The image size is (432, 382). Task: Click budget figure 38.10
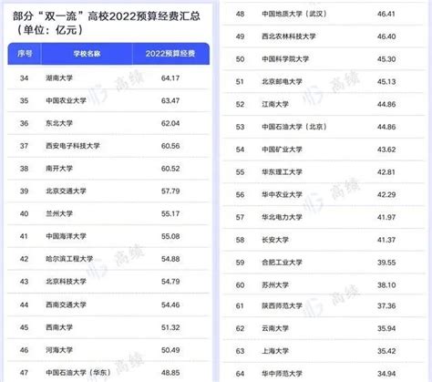coord(386,285)
